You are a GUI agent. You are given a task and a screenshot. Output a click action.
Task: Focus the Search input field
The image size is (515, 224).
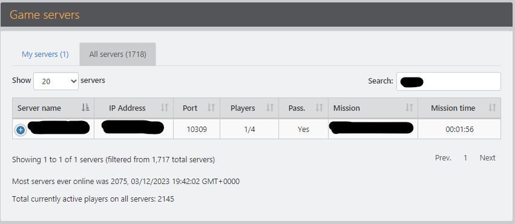(448, 82)
